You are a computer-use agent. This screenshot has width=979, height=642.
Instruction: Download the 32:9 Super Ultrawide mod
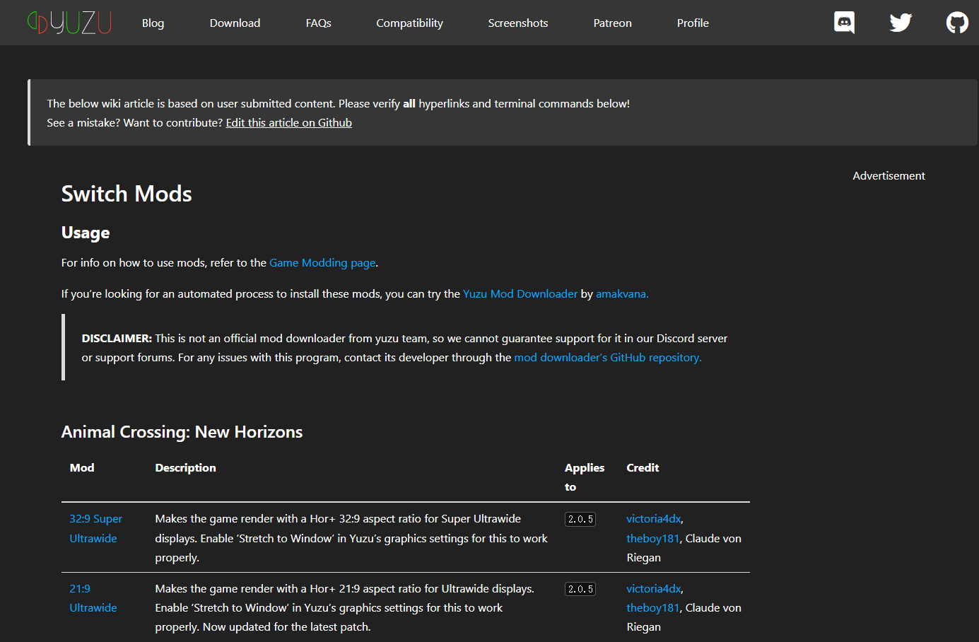pos(95,528)
